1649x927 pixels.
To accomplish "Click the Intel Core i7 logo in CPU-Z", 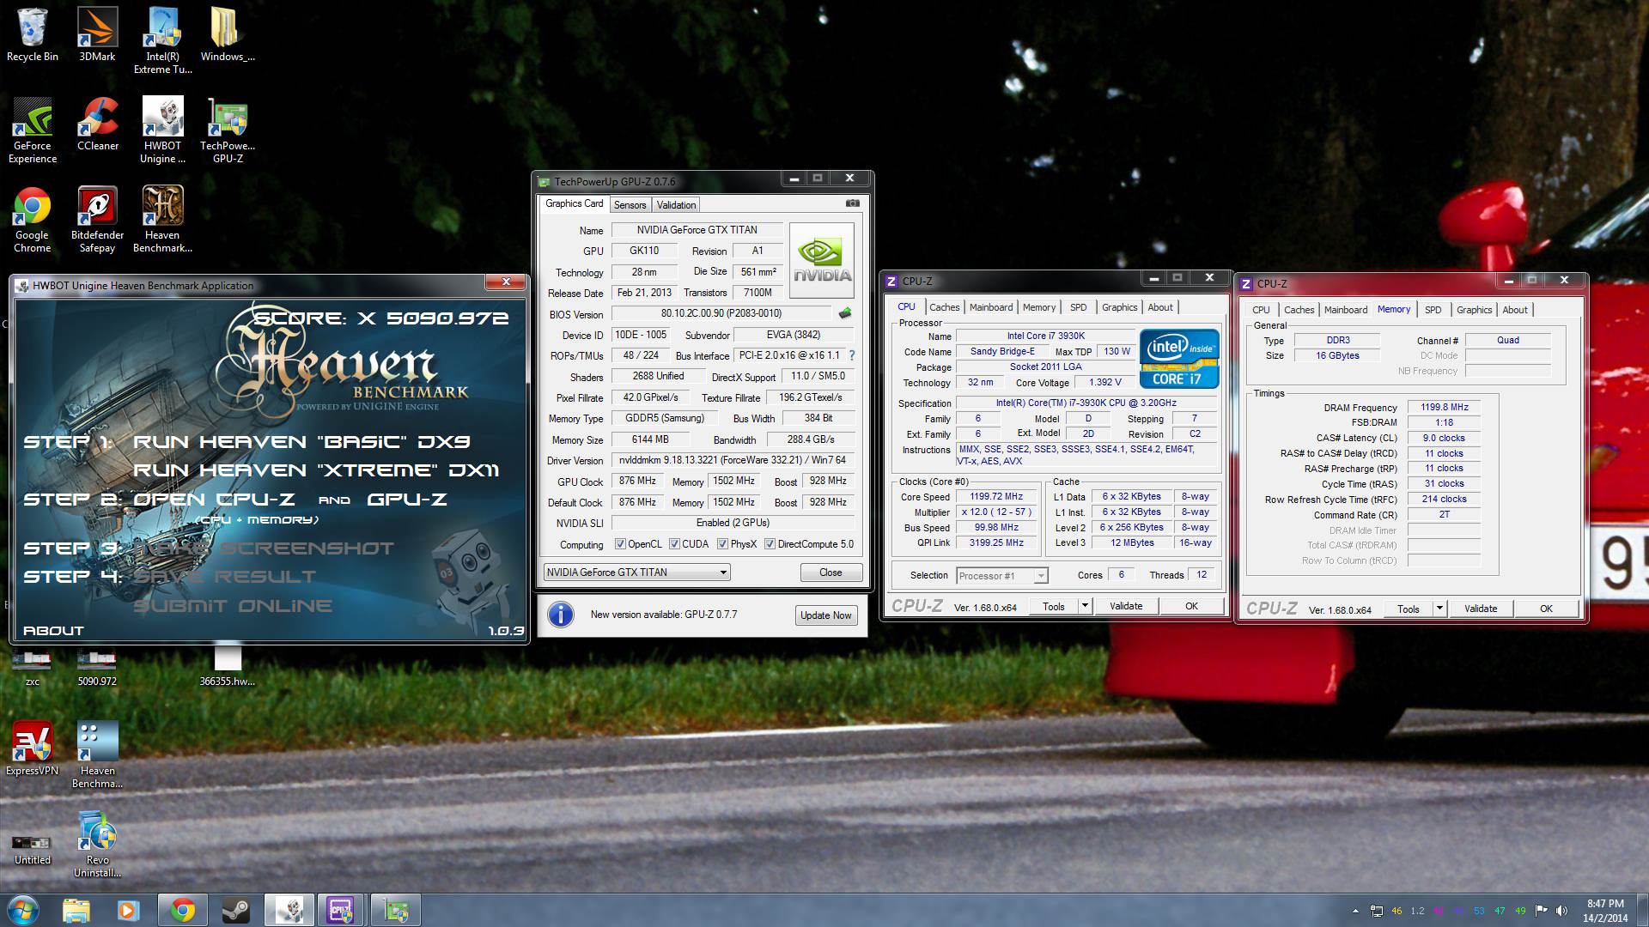I will (1179, 359).
